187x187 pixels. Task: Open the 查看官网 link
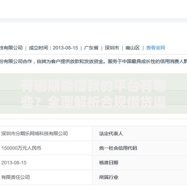pyautogui.click(x=155, y=48)
